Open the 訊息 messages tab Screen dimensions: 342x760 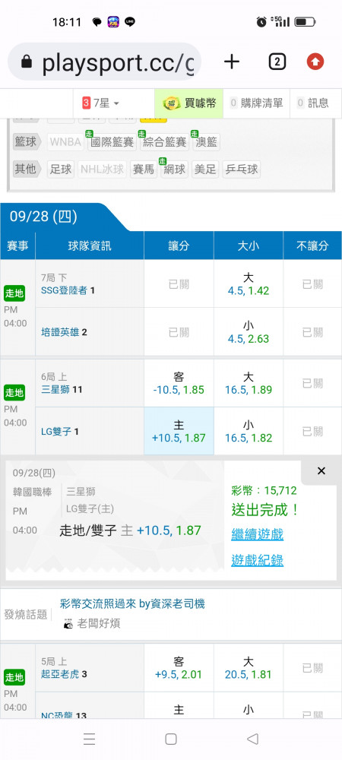pyautogui.click(x=313, y=103)
